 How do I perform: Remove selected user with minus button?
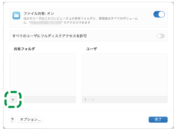[93, 99]
